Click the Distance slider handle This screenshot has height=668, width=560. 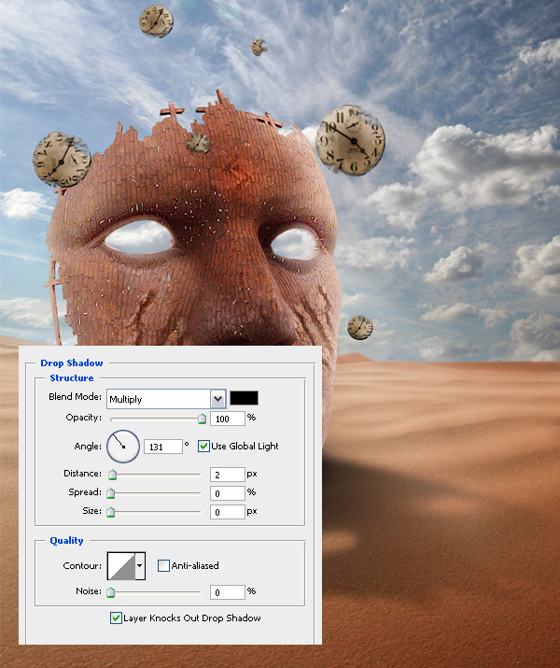tap(112, 475)
